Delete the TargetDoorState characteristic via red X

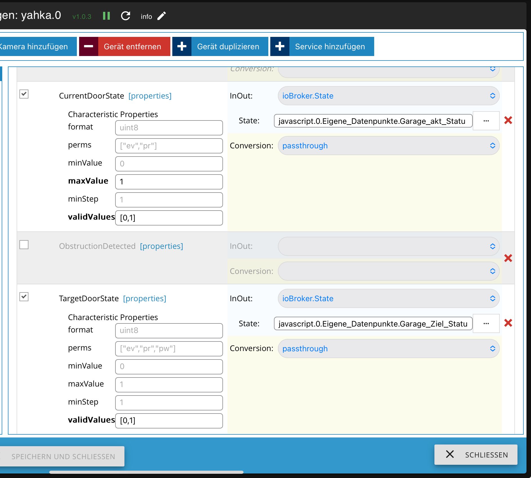(x=508, y=323)
